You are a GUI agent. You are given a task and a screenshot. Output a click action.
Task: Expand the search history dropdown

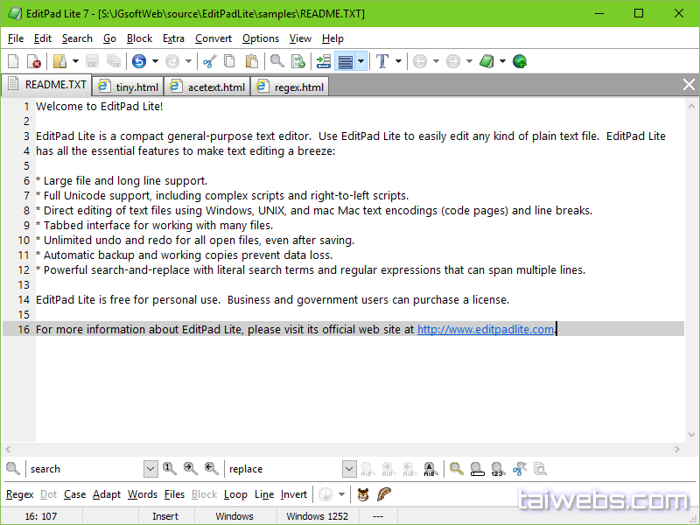150,469
